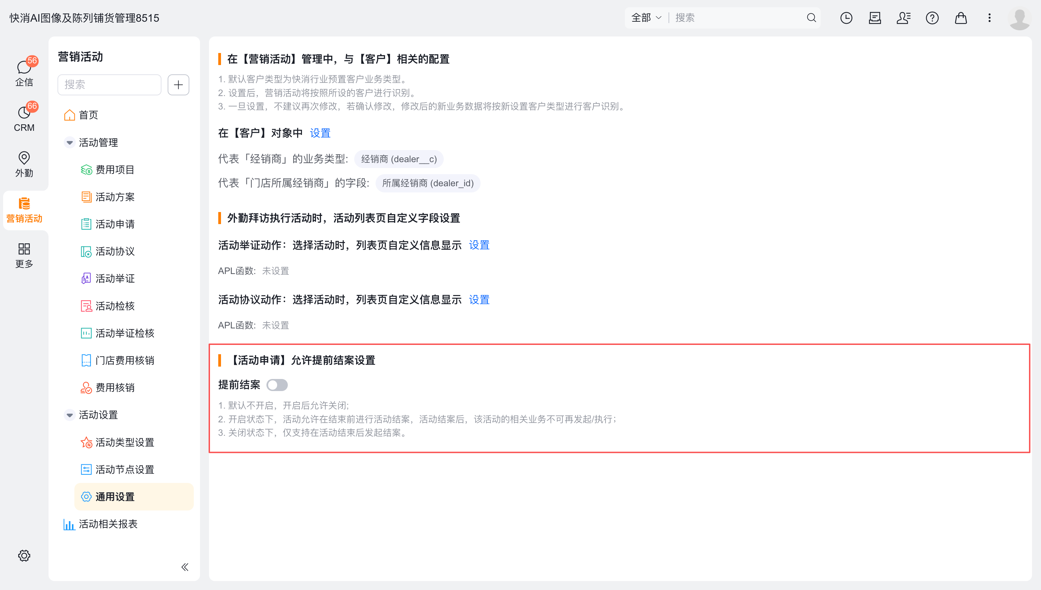
Task: Select the 营销活动 sidebar icon
Action: click(x=24, y=210)
